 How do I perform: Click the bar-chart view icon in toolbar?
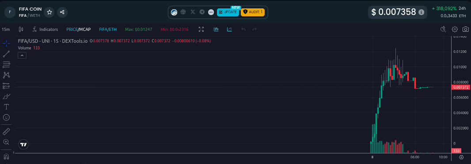click(x=216, y=30)
